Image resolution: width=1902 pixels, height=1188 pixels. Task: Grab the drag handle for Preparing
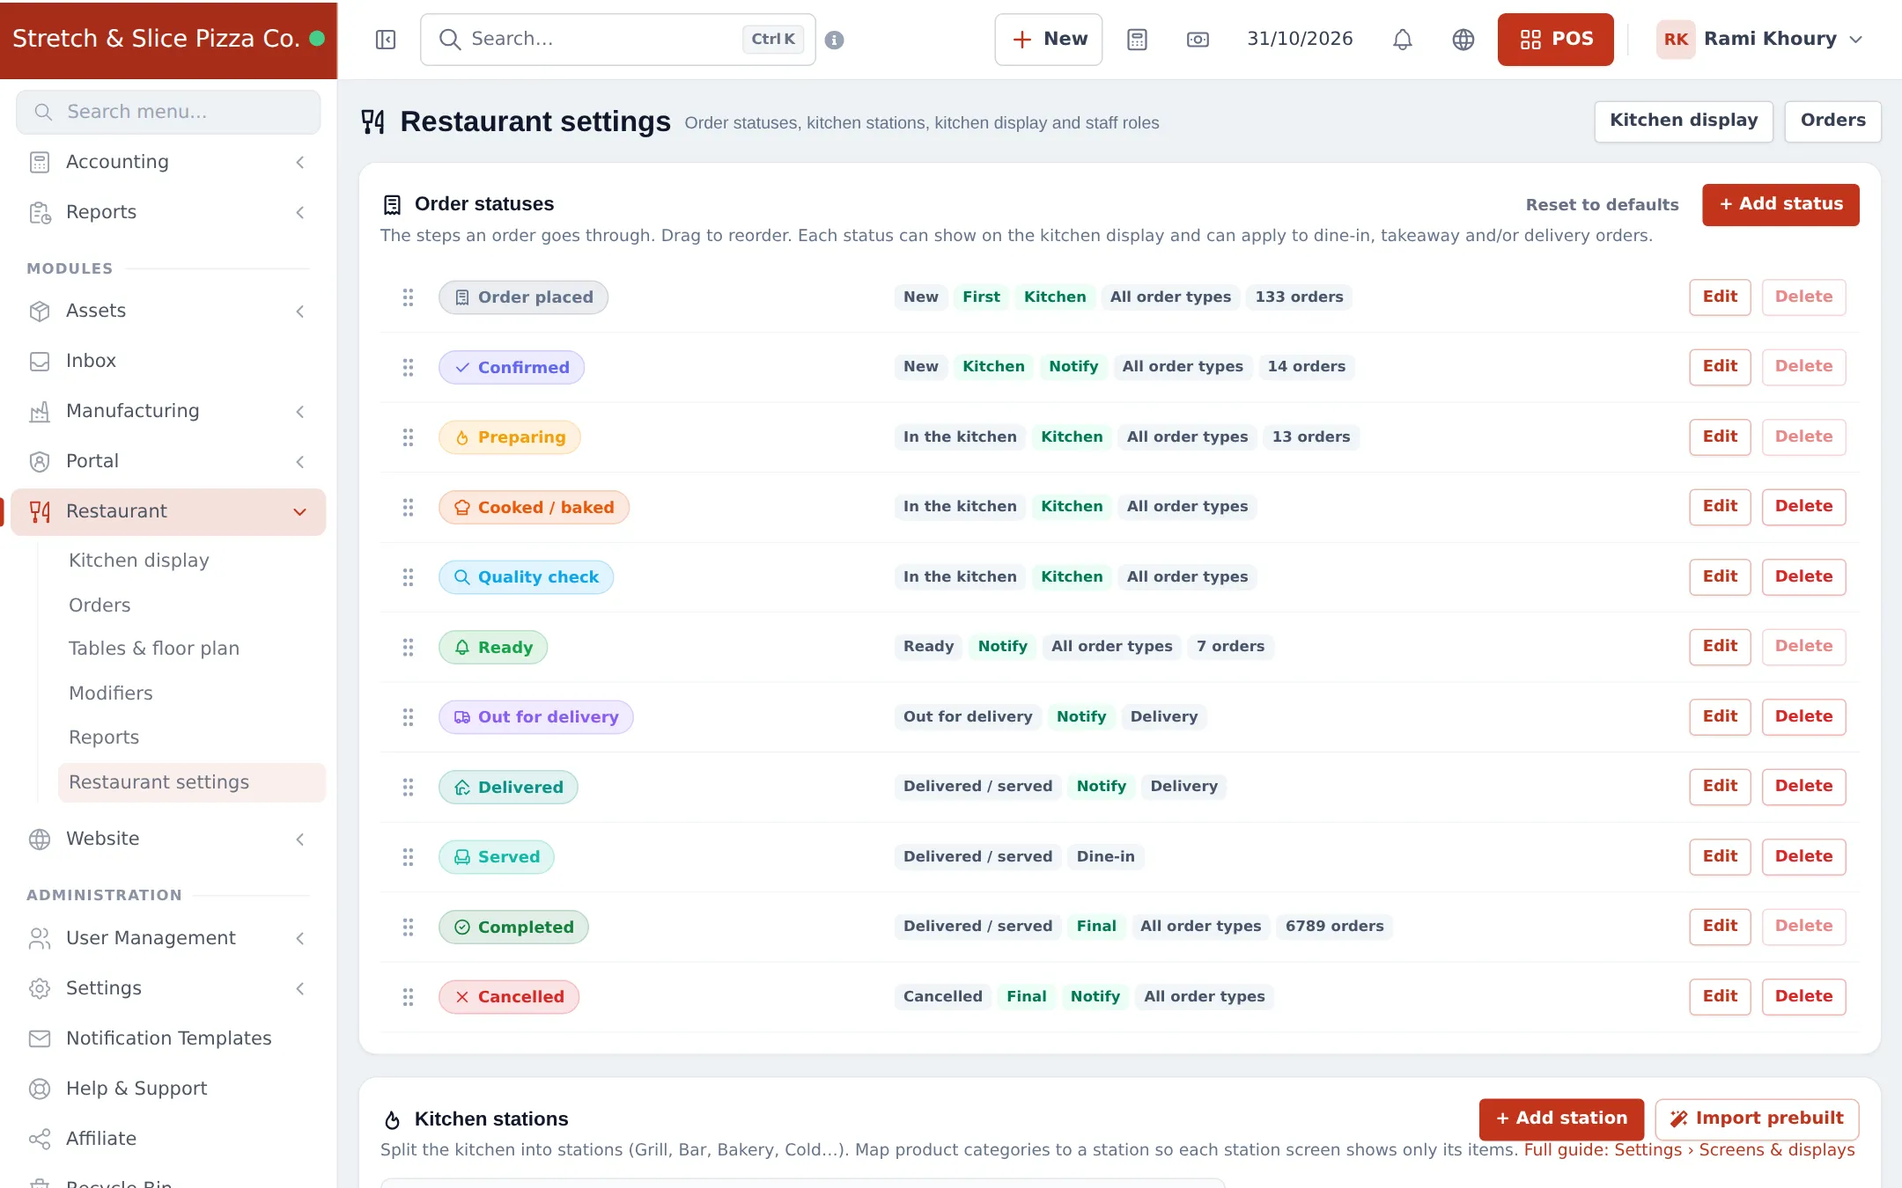click(408, 437)
